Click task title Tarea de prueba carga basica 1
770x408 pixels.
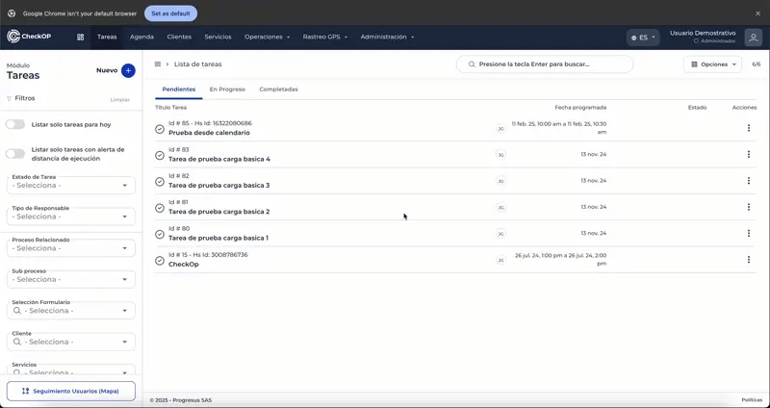pos(218,238)
